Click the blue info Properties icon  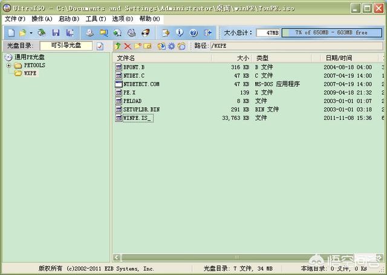[x=180, y=33]
